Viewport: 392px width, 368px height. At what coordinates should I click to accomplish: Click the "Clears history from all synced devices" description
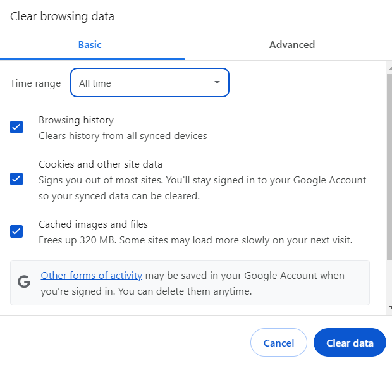coord(123,136)
